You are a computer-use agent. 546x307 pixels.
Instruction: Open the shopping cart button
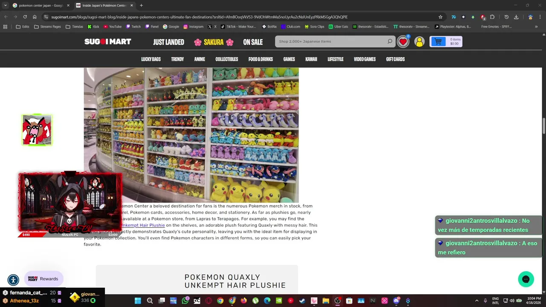pyautogui.click(x=446, y=41)
